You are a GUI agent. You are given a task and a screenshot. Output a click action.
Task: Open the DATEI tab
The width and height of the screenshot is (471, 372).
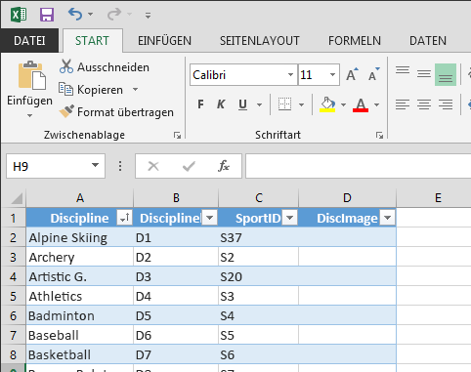[x=29, y=41]
